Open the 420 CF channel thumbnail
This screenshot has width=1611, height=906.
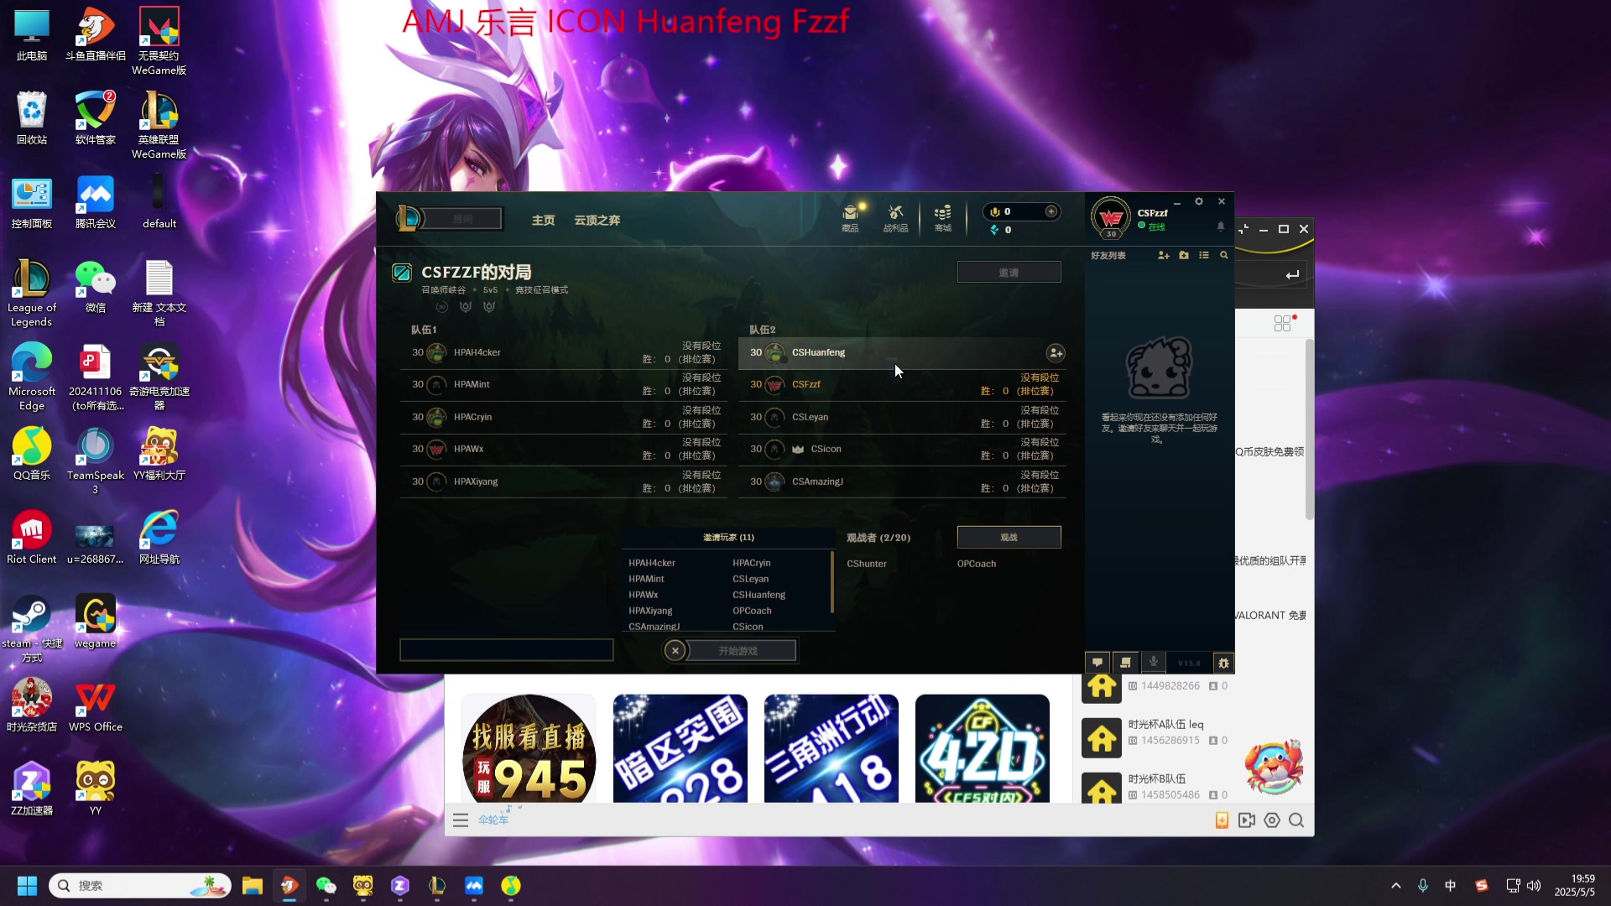click(x=982, y=748)
